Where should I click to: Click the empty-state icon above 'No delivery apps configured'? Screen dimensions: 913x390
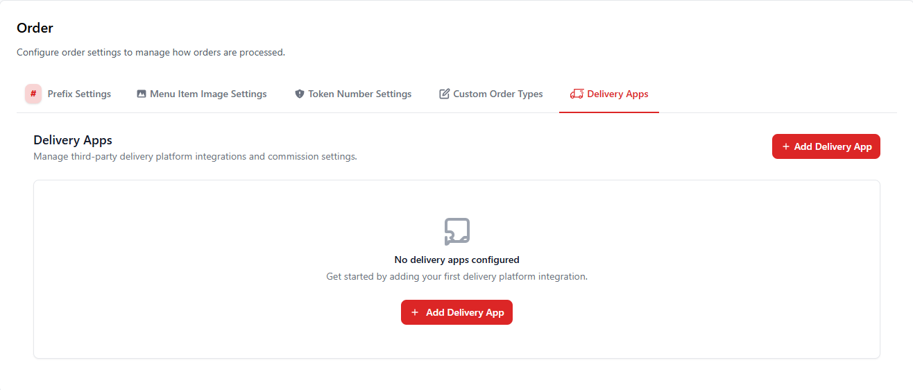click(x=456, y=232)
